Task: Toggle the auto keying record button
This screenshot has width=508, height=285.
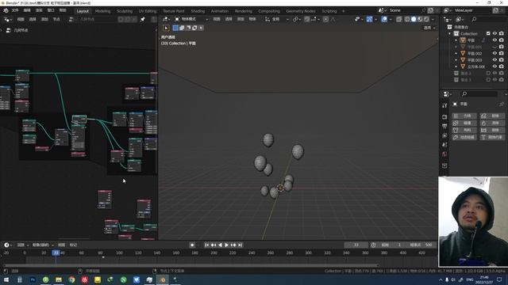Action: tap(192, 245)
